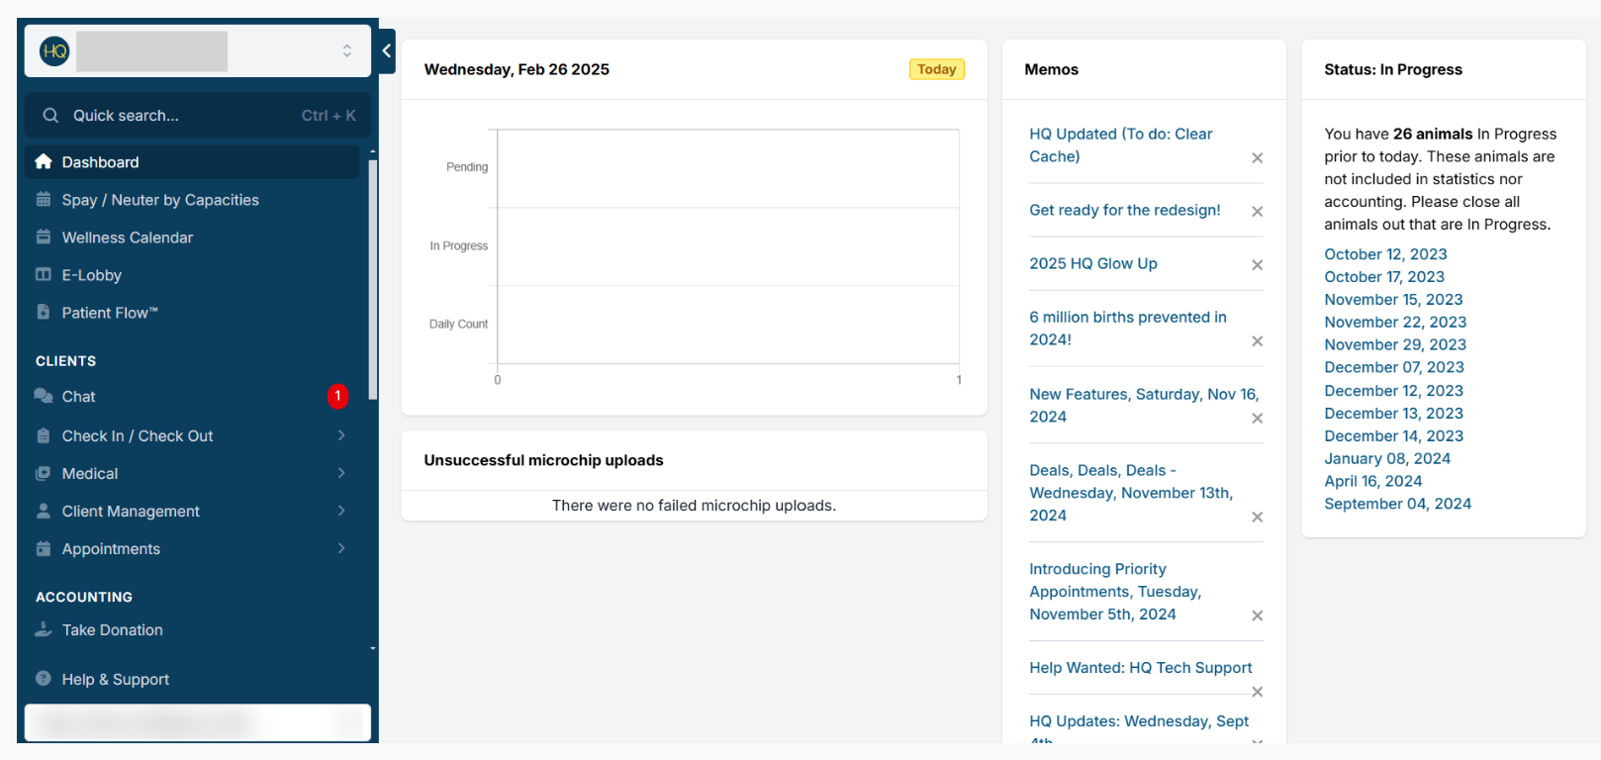Click the Patient Flow icon
Image resolution: width=1601 pixels, height=760 pixels.
(x=44, y=313)
